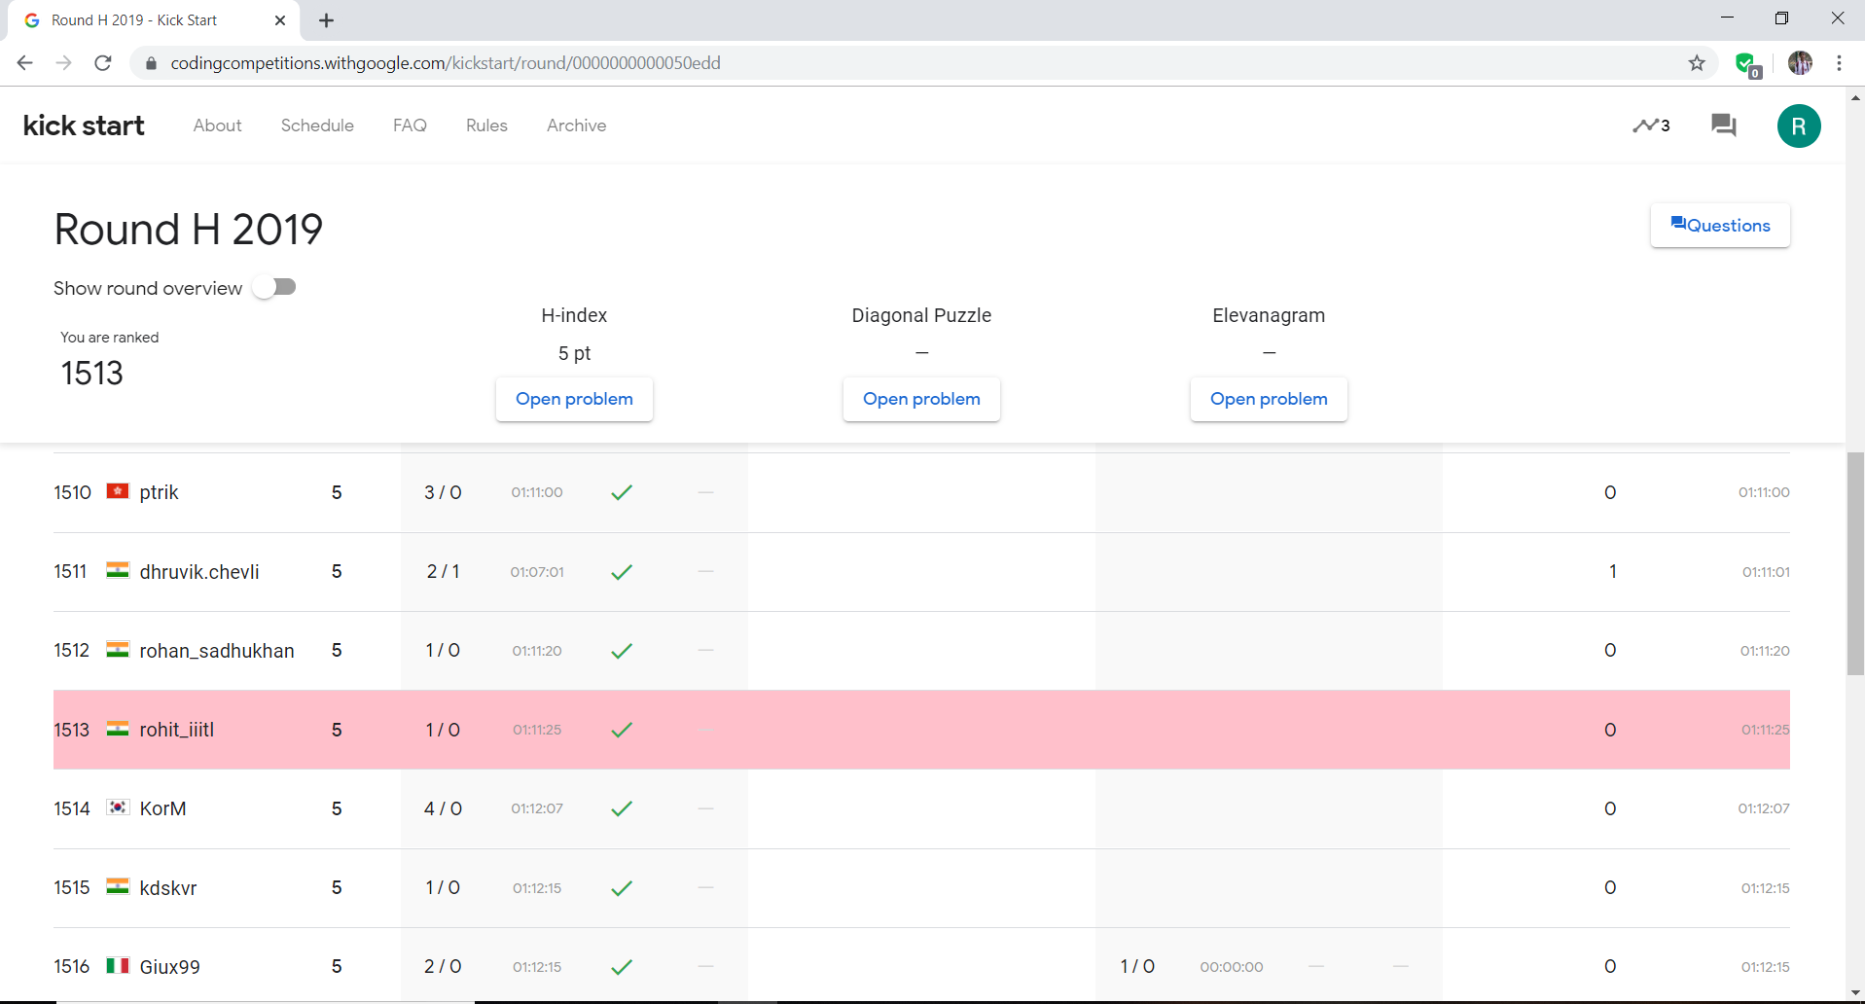Open the Schedule menu item

317,125
